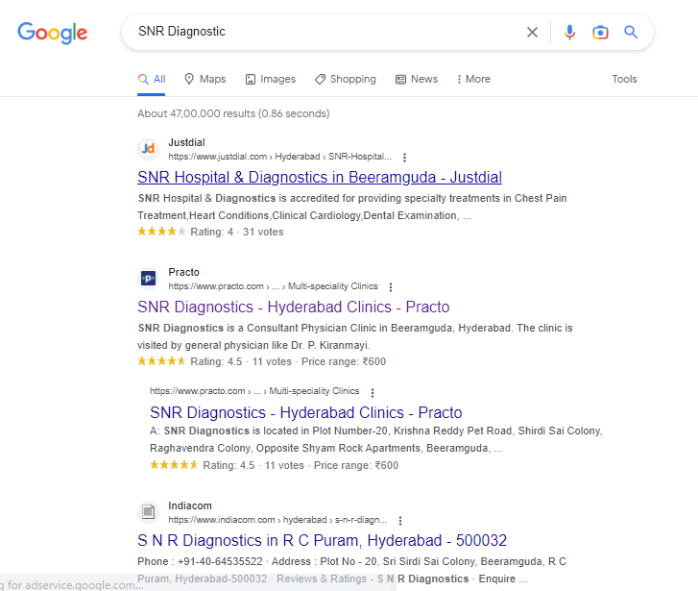The height and width of the screenshot is (591, 698).
Task: Open the indented blue Practo result link
Action: pos(306,412)
